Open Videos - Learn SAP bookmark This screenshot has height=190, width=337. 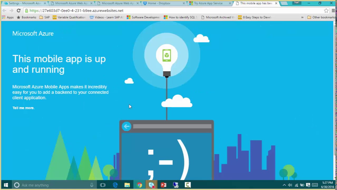106,17
